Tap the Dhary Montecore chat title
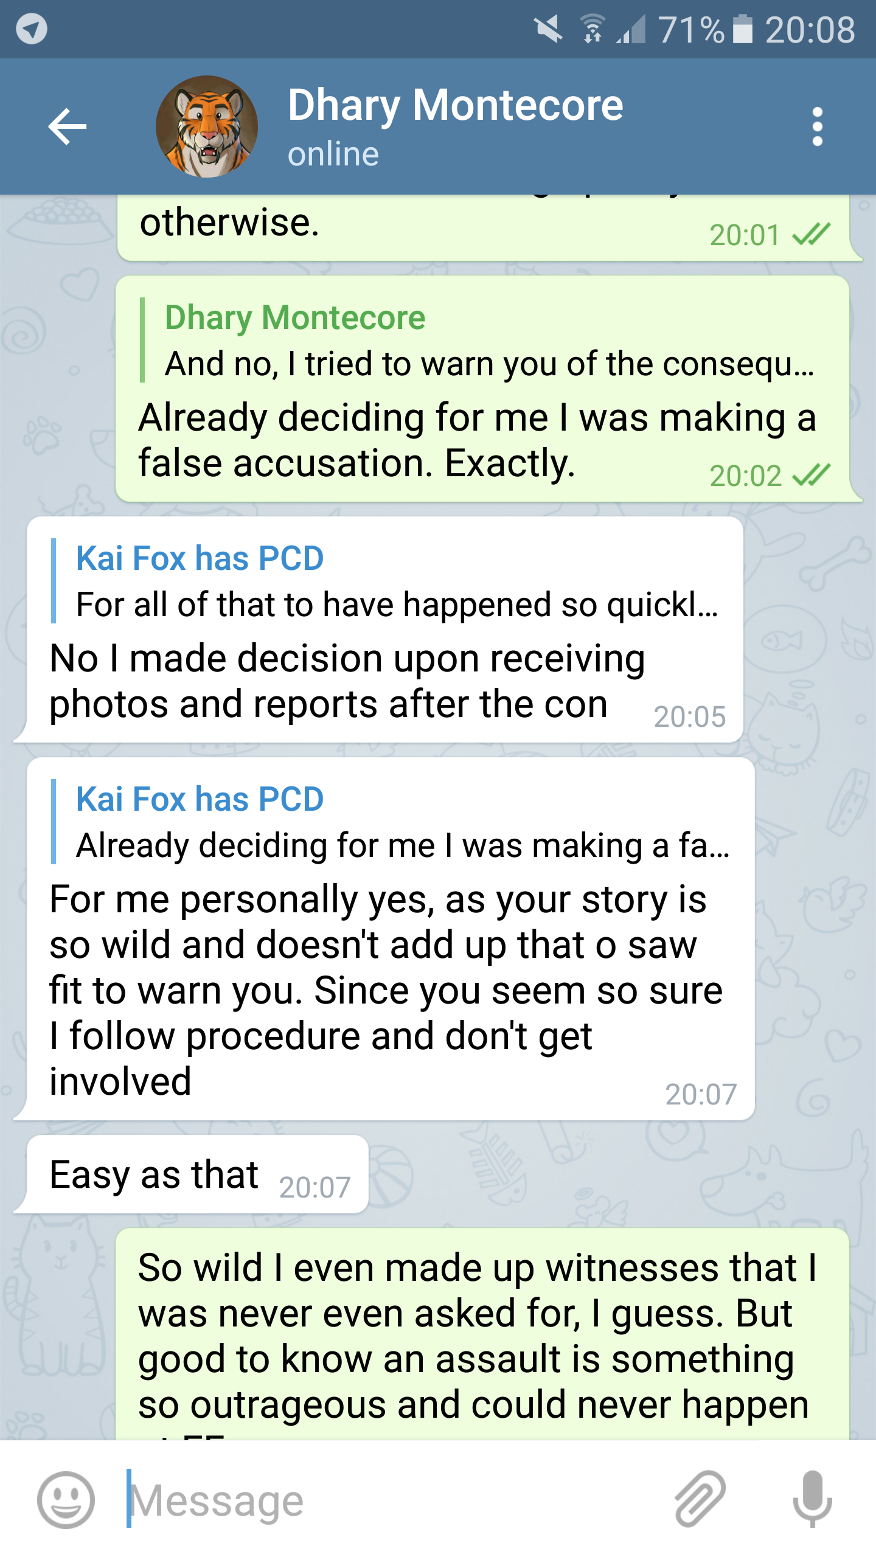The width and height of the screenshot is (876, 1557). tap(455, 106)
